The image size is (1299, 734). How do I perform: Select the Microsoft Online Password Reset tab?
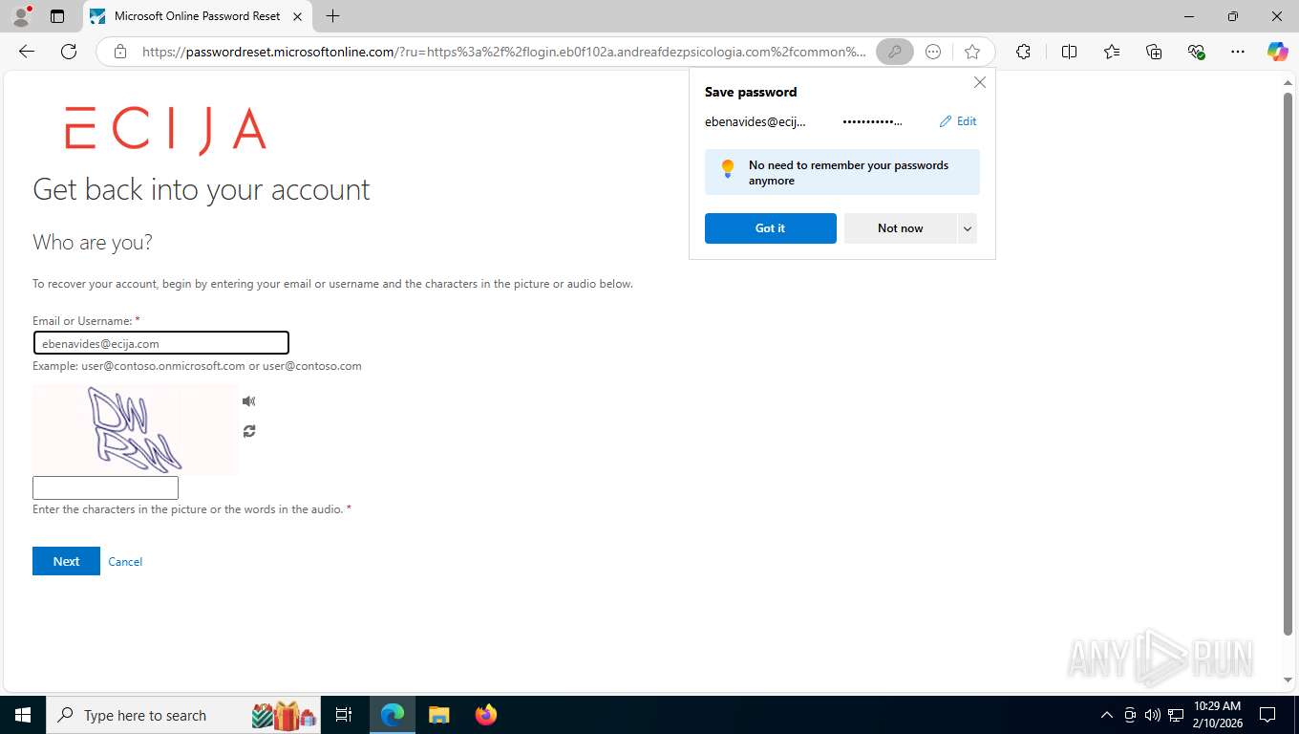pos(197,16)
